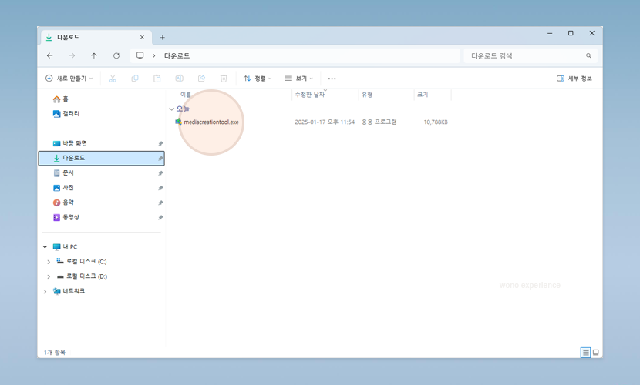This screenshot has height=385, width=640.
Task: Click the Share icon in toolbar
Action: [201, 79]
